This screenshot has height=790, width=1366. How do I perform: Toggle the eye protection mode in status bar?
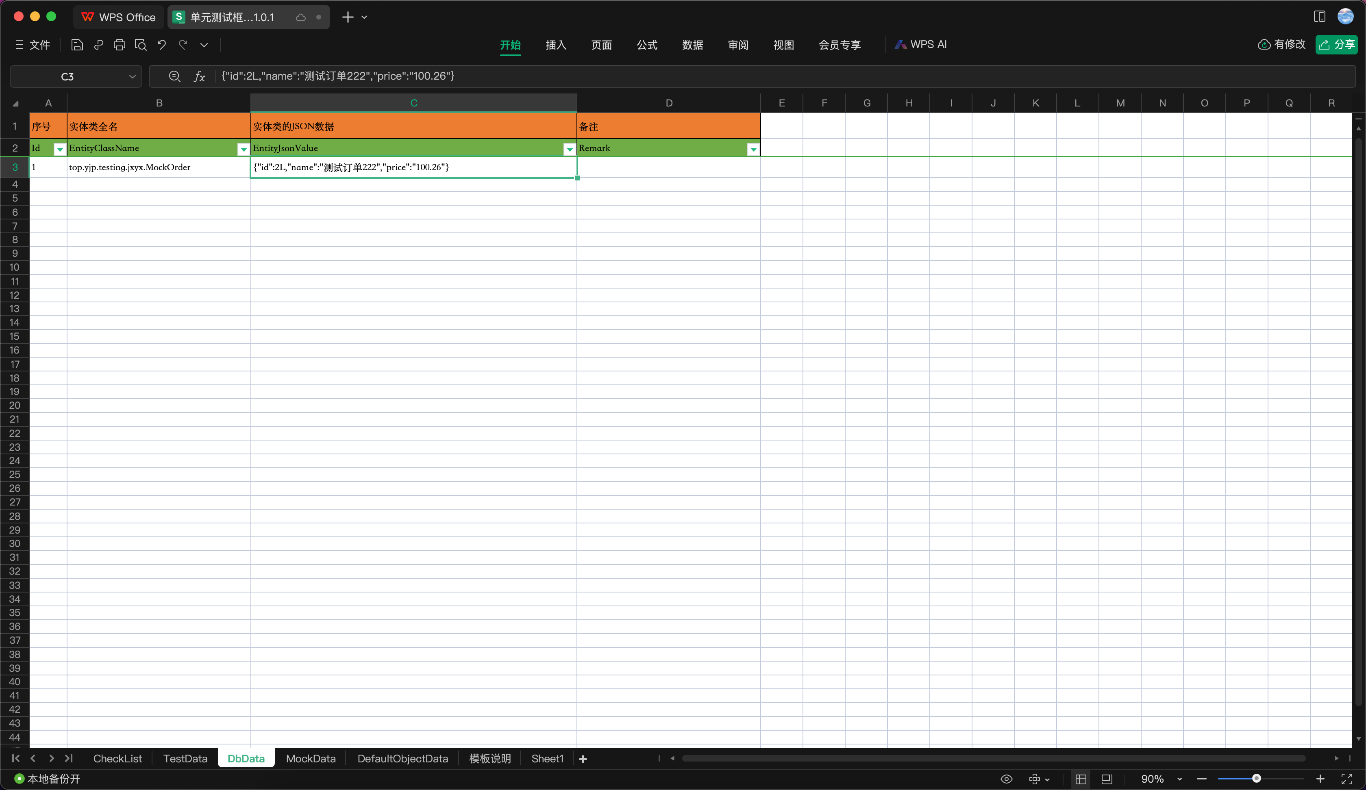tap(1007, 779)
